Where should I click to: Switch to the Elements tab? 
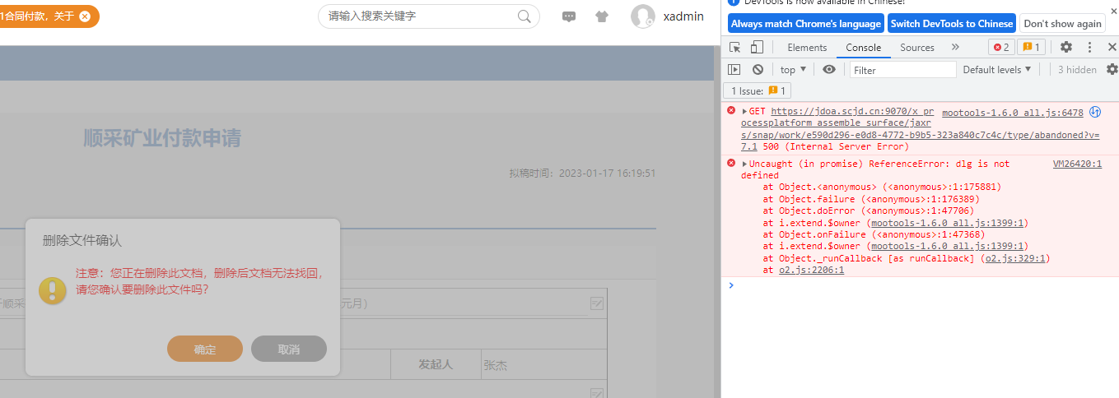807,47
